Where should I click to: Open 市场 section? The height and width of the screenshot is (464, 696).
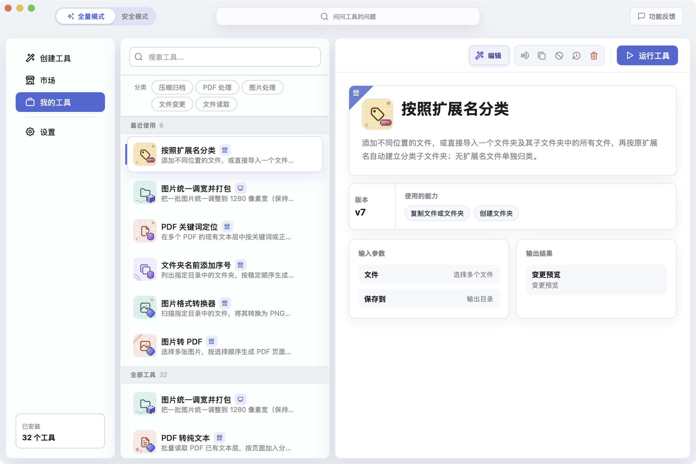point(60,80)
